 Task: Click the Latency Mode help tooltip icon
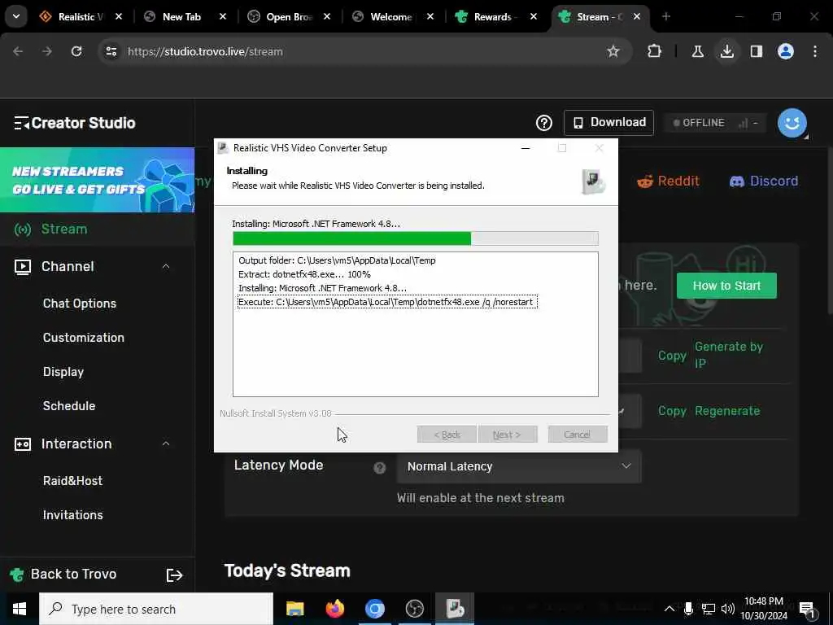pyautogui.click(x=379, y=468)
